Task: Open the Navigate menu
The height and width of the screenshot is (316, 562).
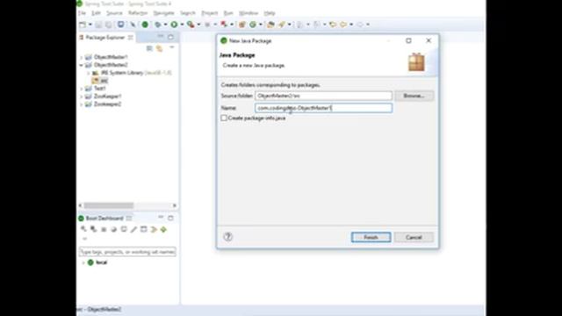Action: [163, 13]
